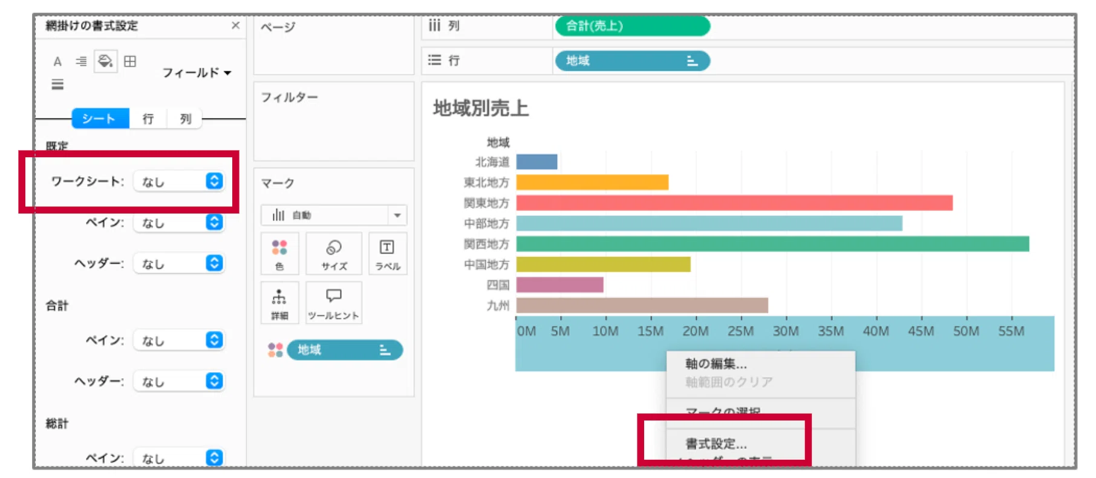Click the 四国 row header label
Image resolution: width=1096 pixels, height=478 pixels.
pyautogui.click(x=498, y=285)
